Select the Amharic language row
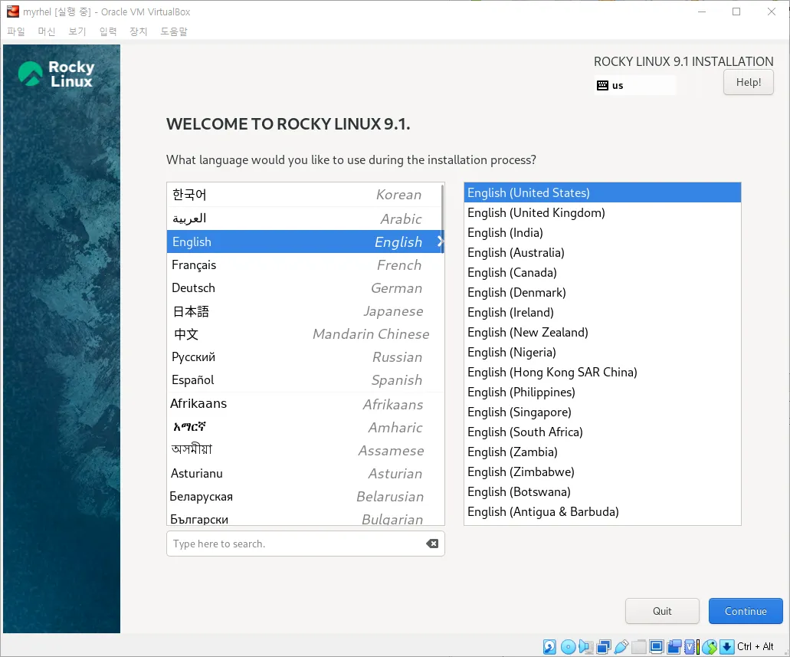Image resolution: width=790 pixels, height=657 pixels. 305,427
